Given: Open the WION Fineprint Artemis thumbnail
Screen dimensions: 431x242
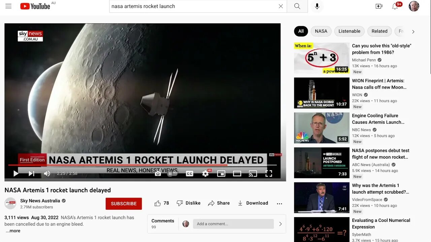Looking at the screenshot, I should (322, 93).
